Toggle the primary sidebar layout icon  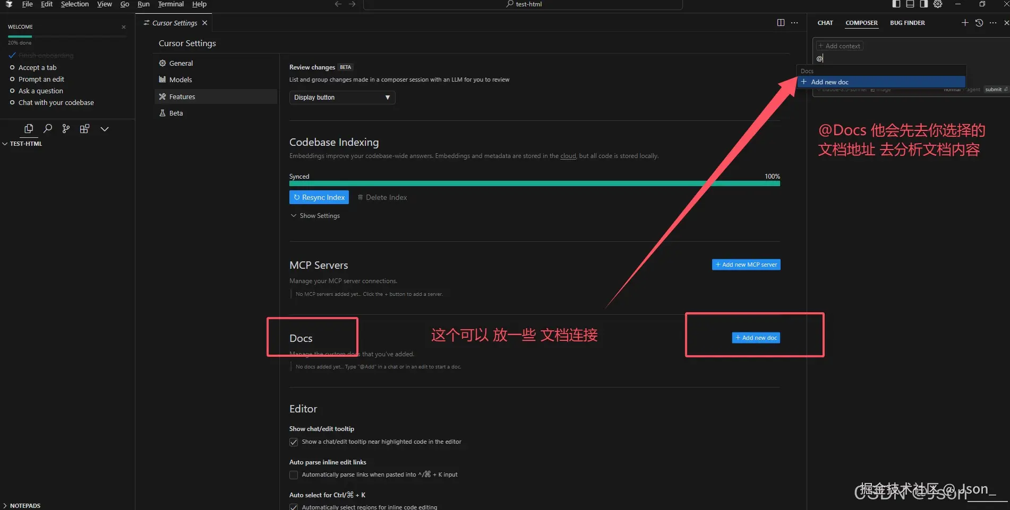[896, 4]
